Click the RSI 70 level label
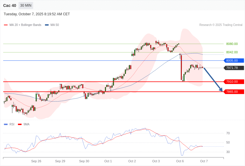245x166 pixels. coord(228,133)
